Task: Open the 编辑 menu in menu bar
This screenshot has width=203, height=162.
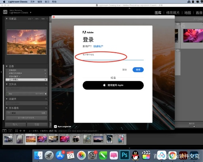Action: coord(40,2)
